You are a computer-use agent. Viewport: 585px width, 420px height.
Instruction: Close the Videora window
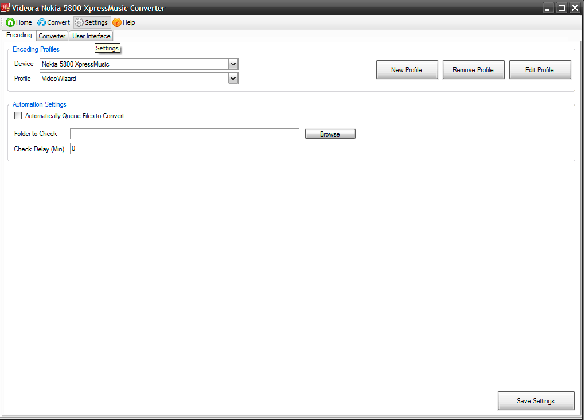[575, 8]
